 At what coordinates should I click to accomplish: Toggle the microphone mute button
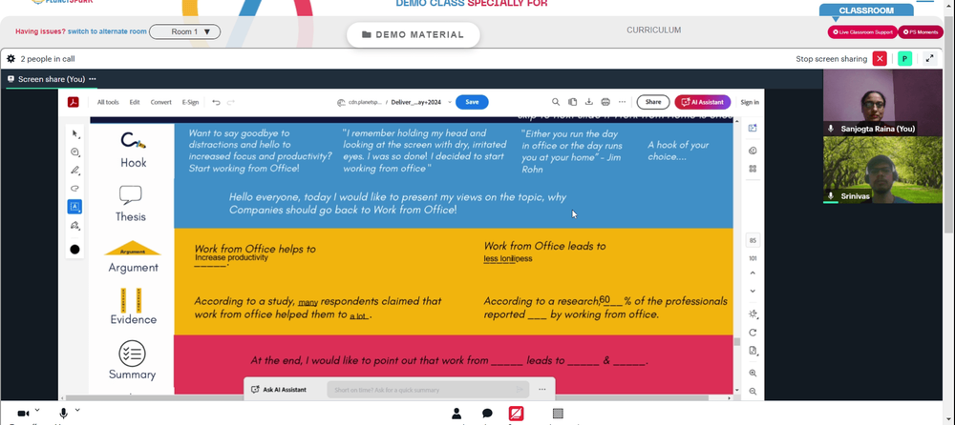[x=63, y=415]
